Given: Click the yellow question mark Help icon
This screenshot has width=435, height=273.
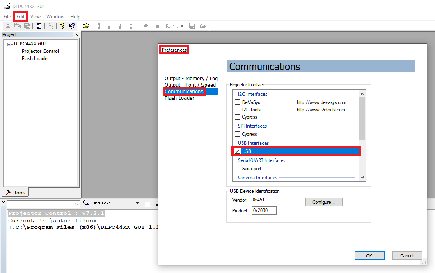Looking at the screenshot, I should pyautogui.click(x=62, y=26).
